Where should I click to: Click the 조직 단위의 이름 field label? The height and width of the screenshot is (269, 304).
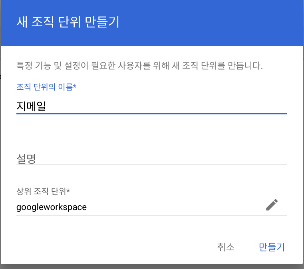click(x=46, y=87)
